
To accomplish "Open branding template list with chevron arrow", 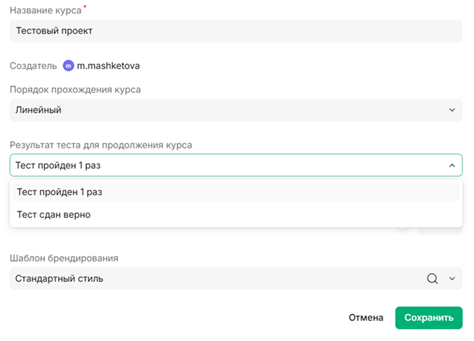I will click(451, 278).
